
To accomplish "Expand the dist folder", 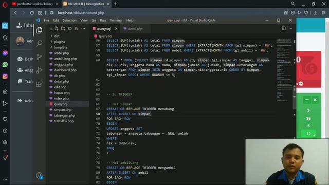I will click(57, 36).
